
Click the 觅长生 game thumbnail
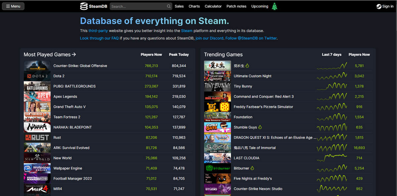[217, 66]
